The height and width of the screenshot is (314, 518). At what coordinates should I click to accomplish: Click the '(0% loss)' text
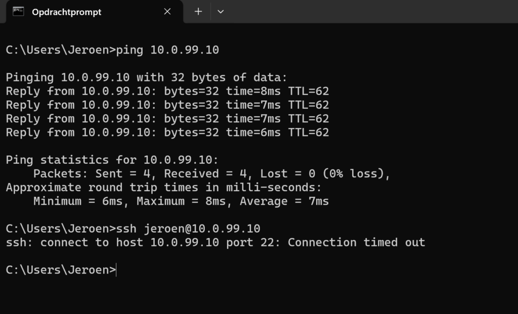(357, 173)
